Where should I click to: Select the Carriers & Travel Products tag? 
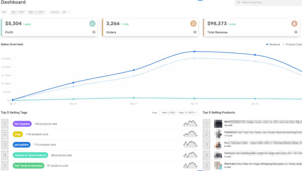(31, 155)
